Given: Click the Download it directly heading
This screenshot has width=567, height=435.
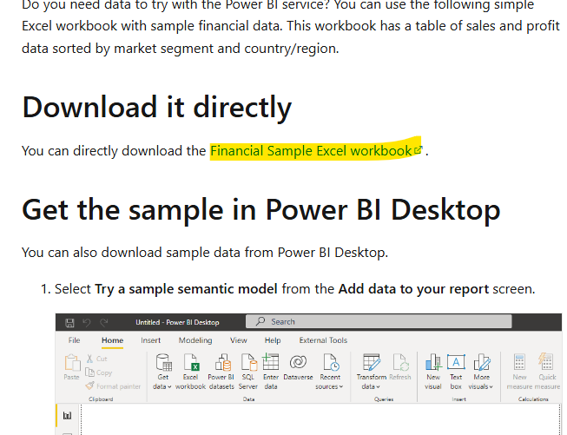Looking at the screenshot, I should tap(156, 108).
